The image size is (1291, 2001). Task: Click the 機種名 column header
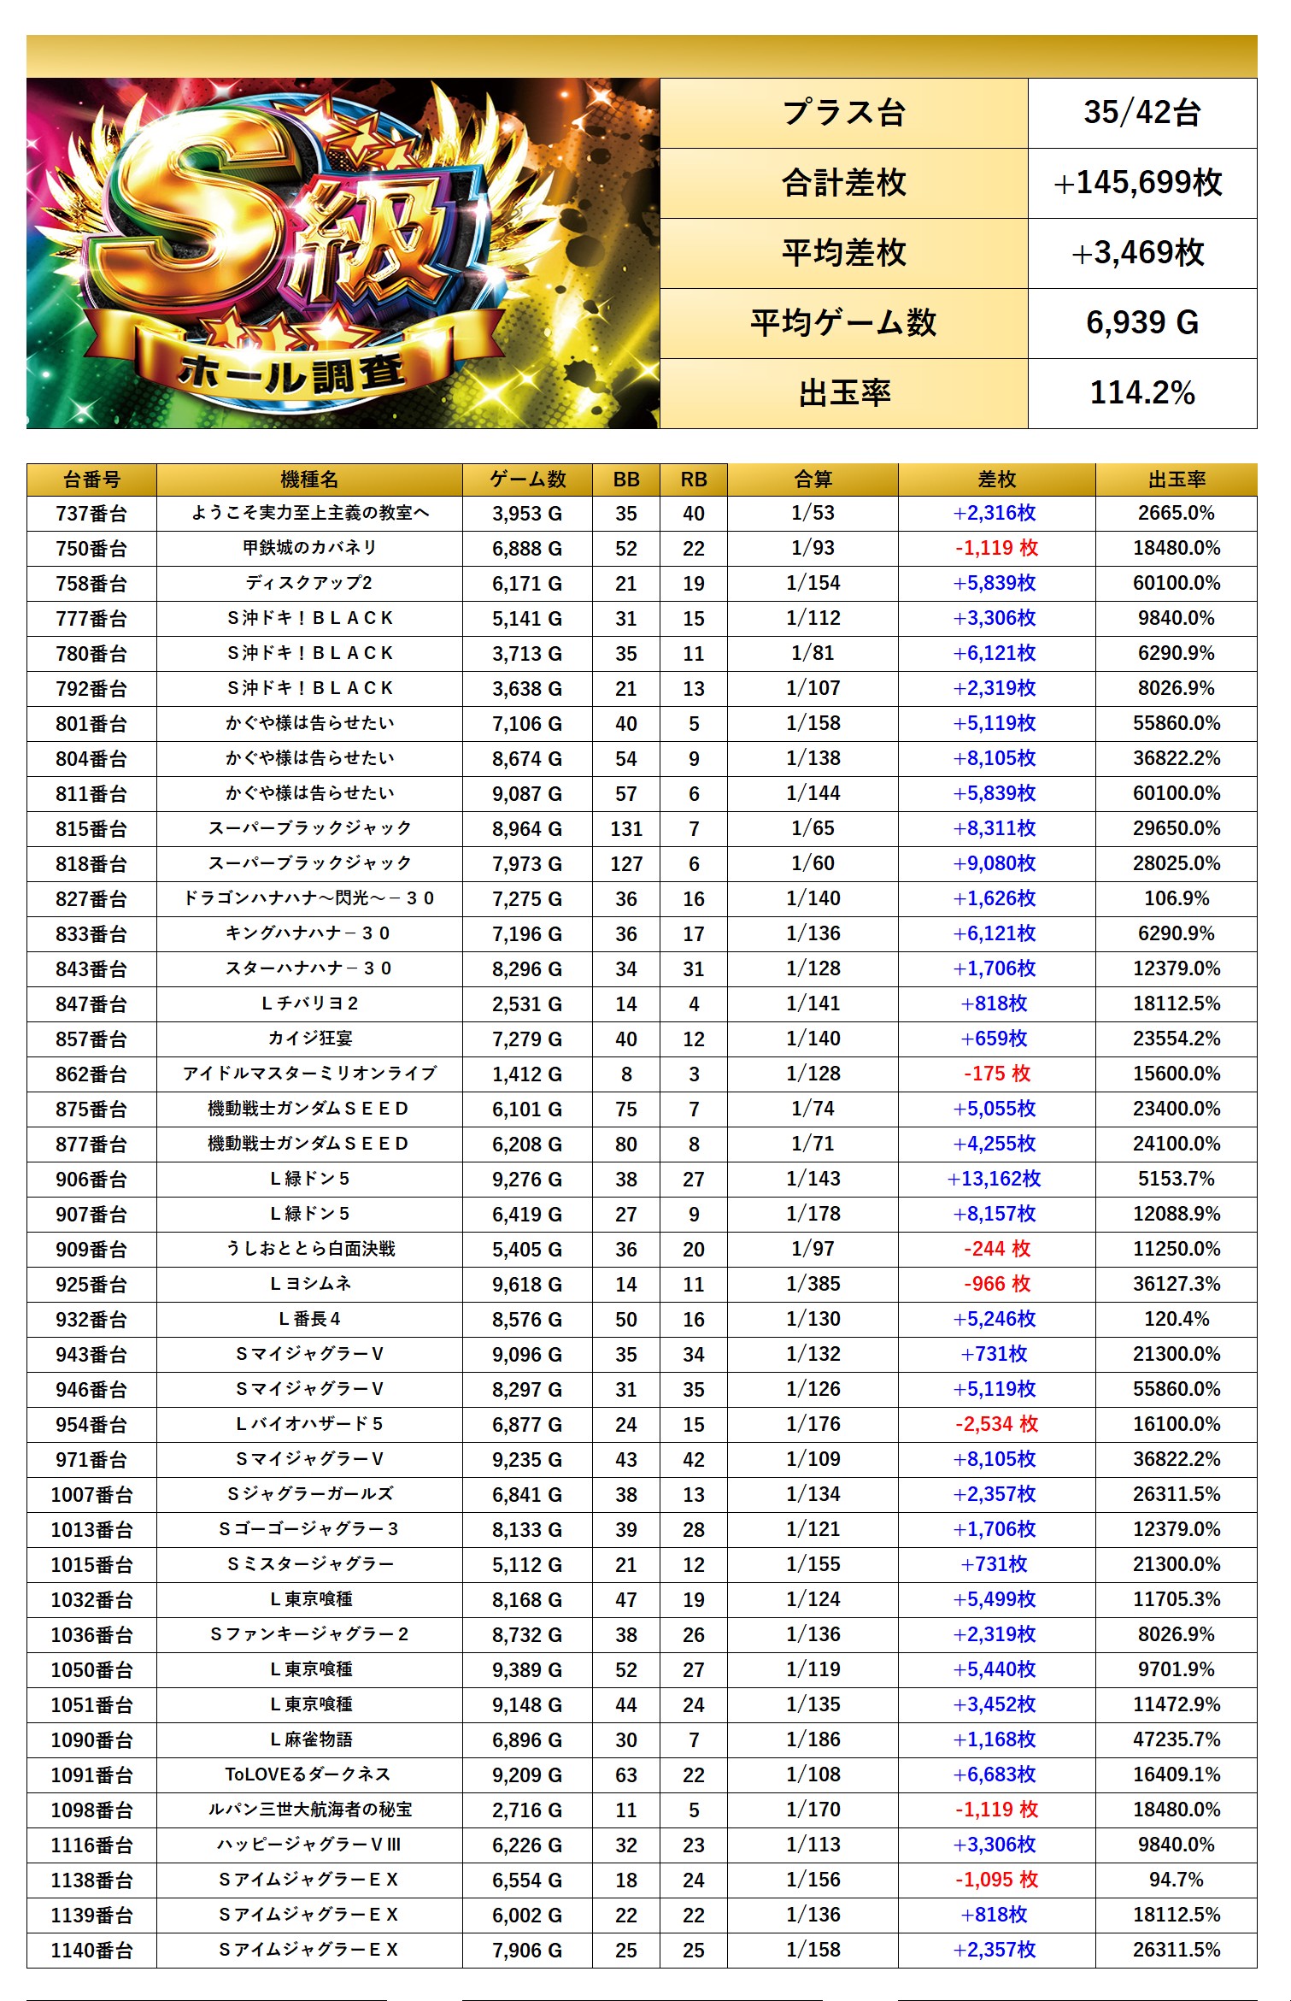click(309, 480)
